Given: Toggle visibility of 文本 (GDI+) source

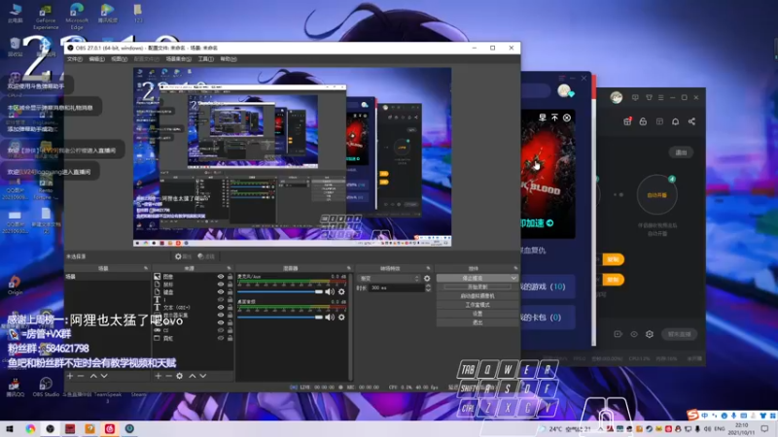Looking at the screenshot, I should click(x=221, y=307).
